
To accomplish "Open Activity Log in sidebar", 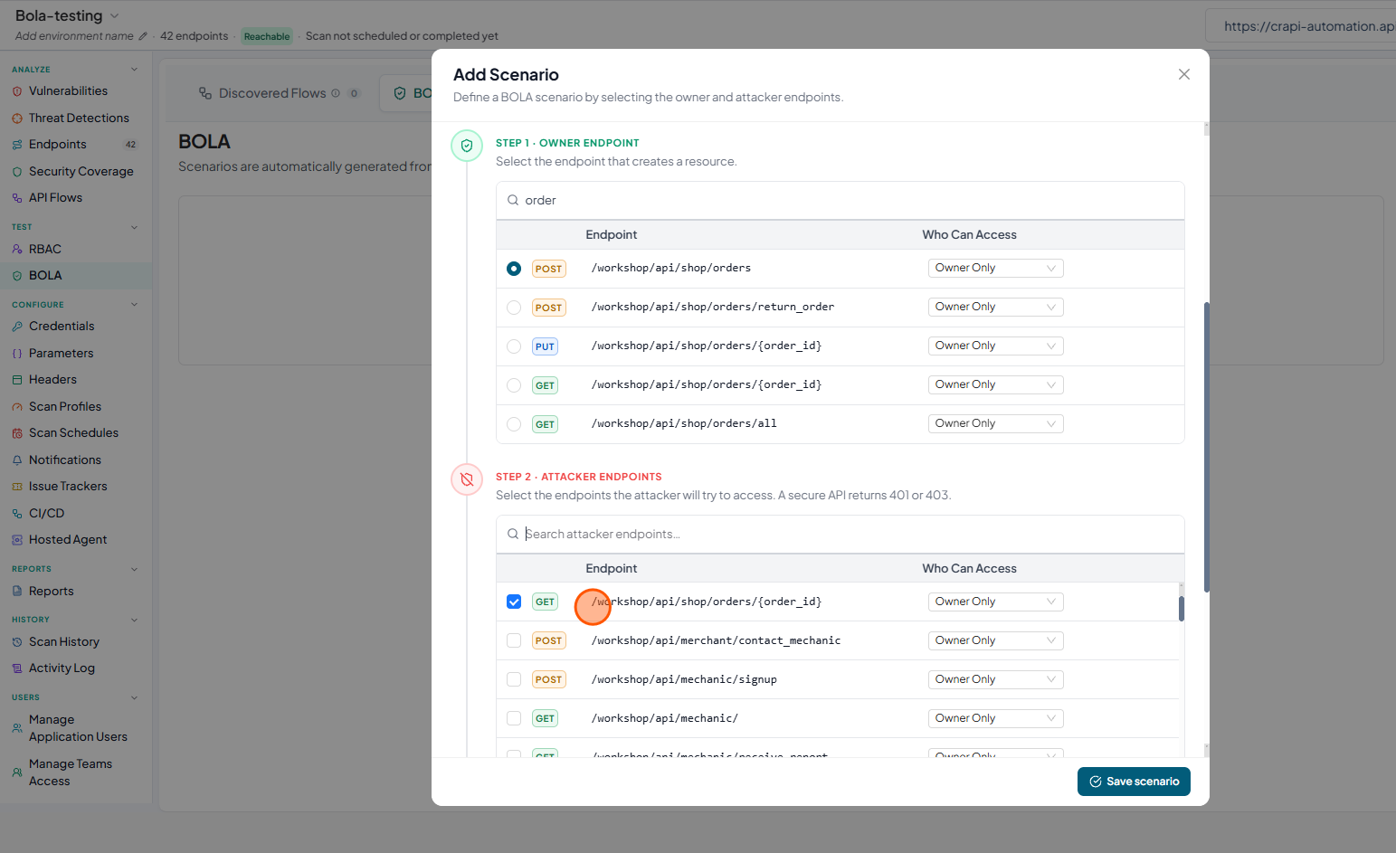I will (76, 668).
